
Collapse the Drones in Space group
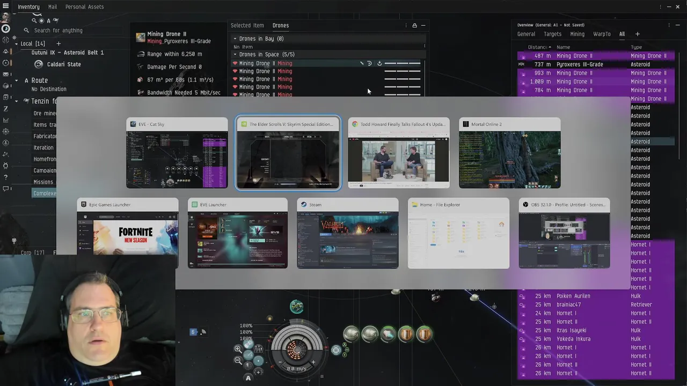click(x=235, y=54)
